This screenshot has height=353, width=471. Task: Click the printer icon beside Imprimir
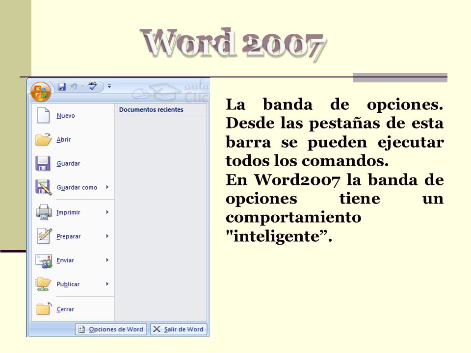[x=44, y=212]
